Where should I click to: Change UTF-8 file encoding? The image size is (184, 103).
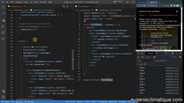point(88,102)
